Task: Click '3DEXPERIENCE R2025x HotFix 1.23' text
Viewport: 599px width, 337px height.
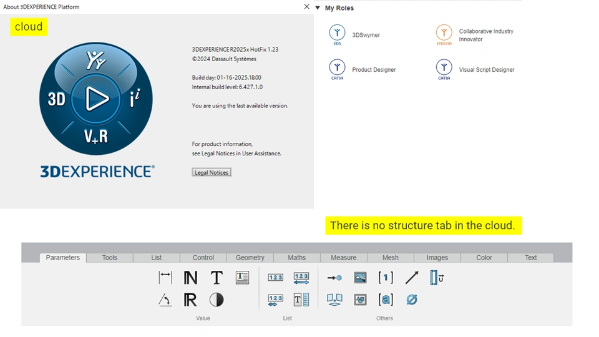Action: (235, 50)
